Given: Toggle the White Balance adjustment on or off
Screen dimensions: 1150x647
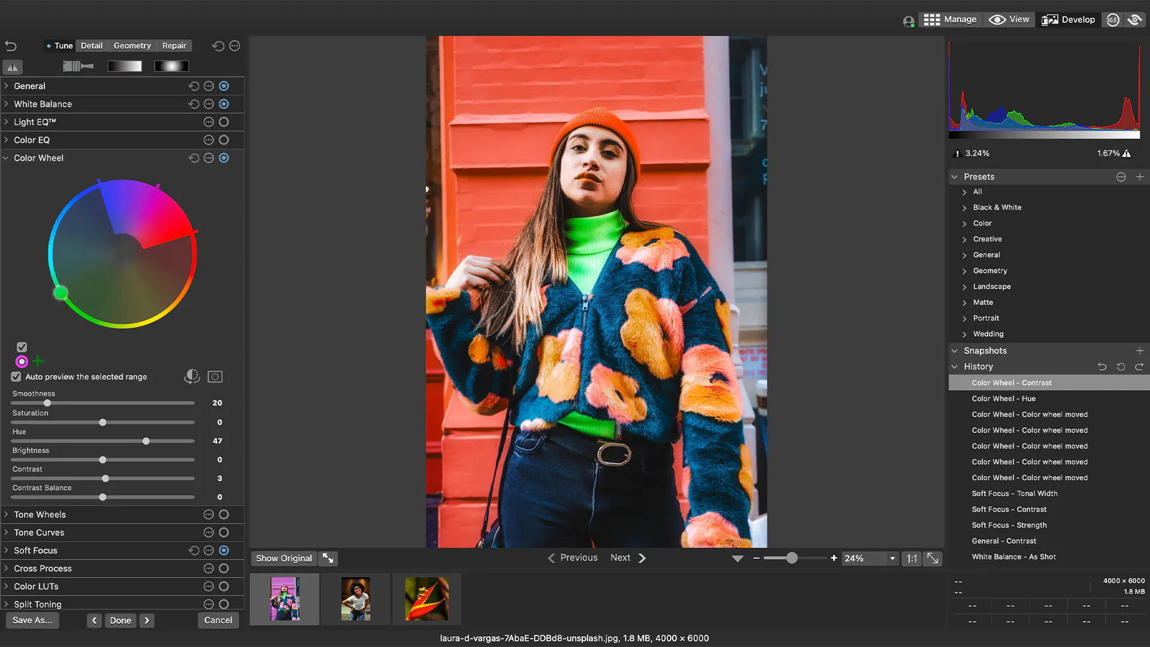Looking at the screenshot, I should [224, 104].
